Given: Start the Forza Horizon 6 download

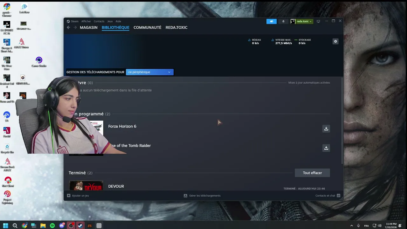Looking at the screenshot, I should point(326,128).
